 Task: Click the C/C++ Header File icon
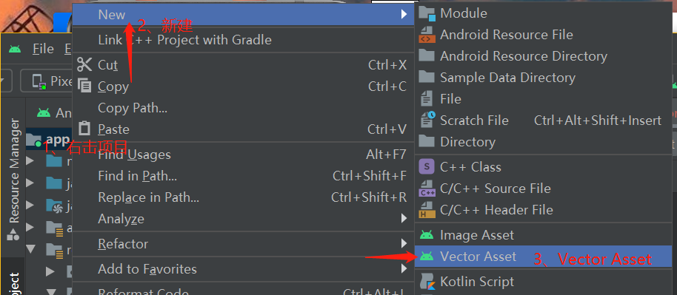click(427, 210)
